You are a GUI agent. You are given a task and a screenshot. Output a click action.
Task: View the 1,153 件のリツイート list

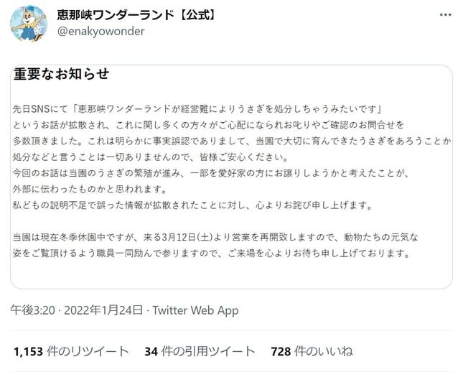(71, 351)
